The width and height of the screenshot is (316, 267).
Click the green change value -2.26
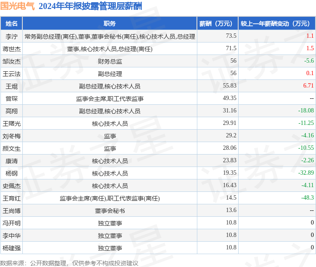tap(307, 161)
